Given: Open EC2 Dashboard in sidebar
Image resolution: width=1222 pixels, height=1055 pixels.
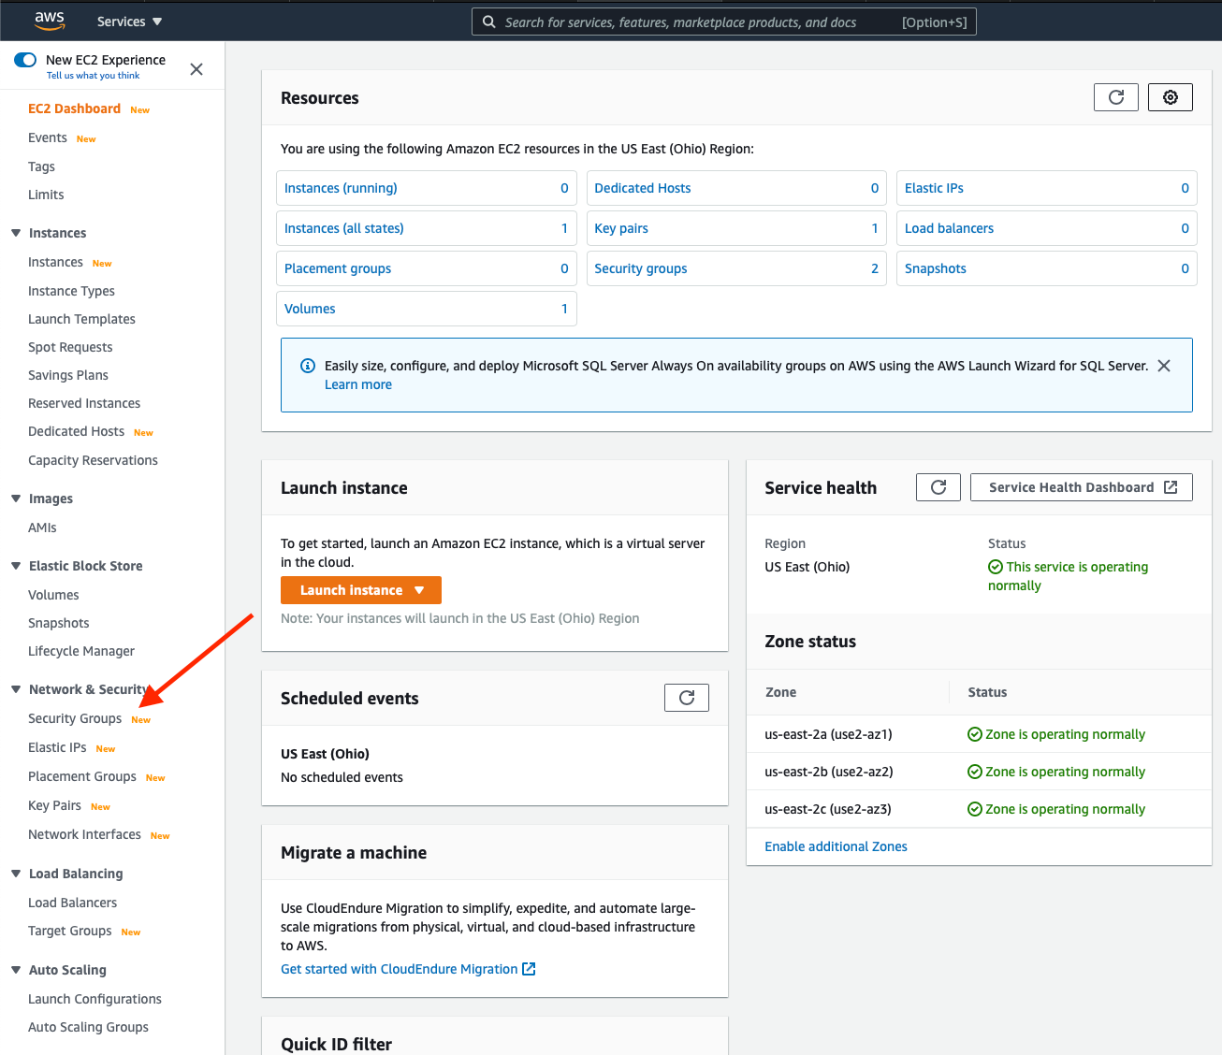Looking at the screenshot, I should pos(74,108).
